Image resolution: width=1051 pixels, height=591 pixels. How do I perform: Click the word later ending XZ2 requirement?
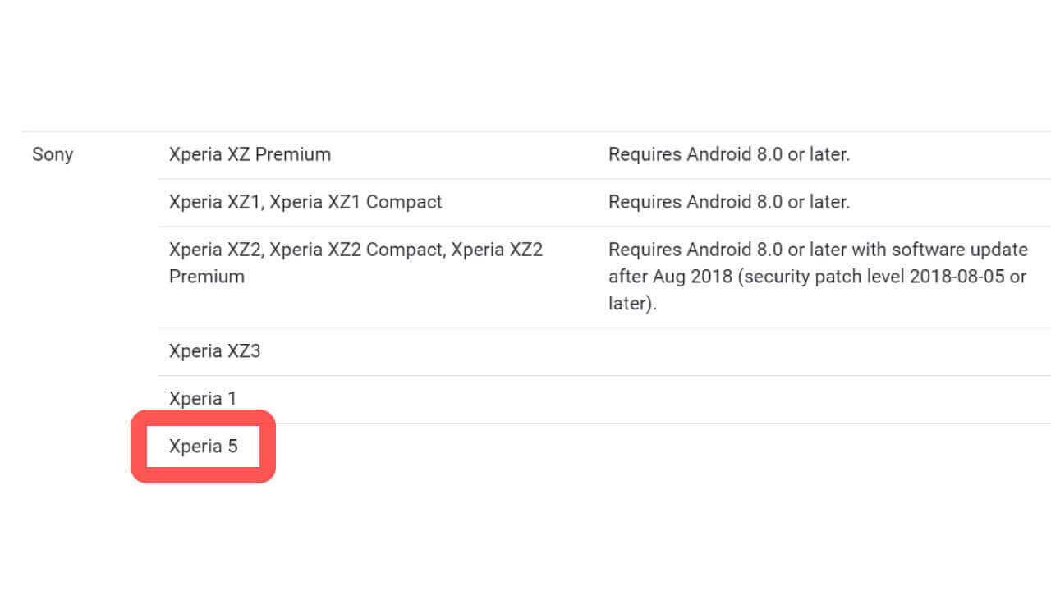point(629,305)
